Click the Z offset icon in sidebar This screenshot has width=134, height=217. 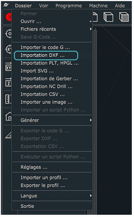8,82
